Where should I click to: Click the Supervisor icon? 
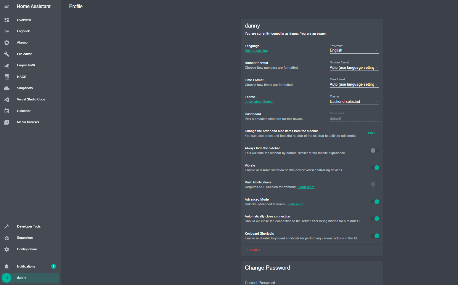7,238
